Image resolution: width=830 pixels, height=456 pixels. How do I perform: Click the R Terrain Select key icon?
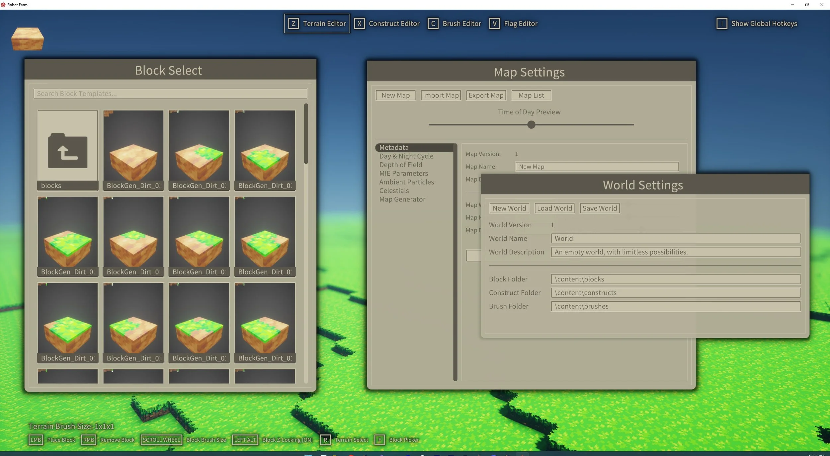[325, 440]
